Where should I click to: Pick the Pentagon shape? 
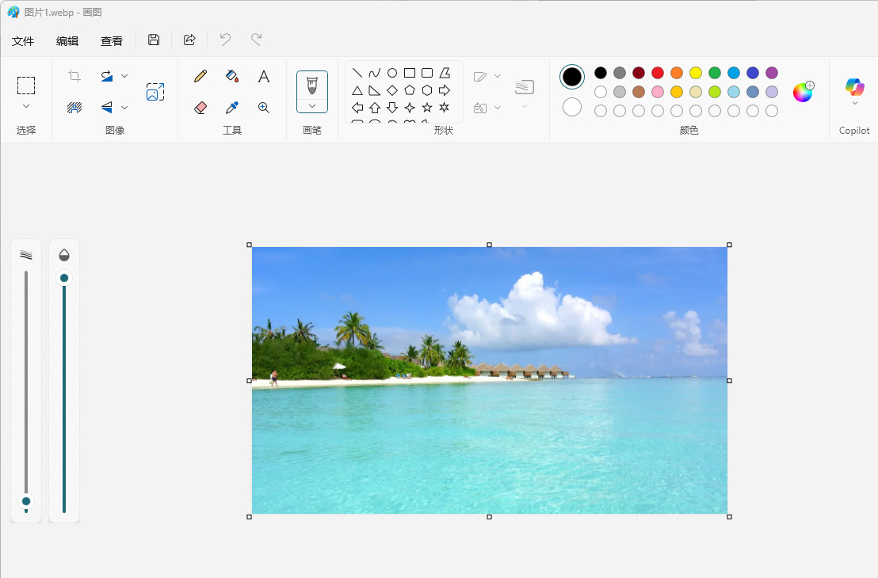[410, 90]
